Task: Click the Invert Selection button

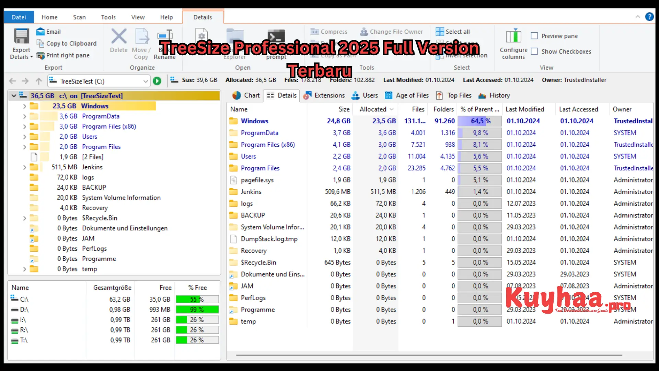Action: [x=462, y=55]
